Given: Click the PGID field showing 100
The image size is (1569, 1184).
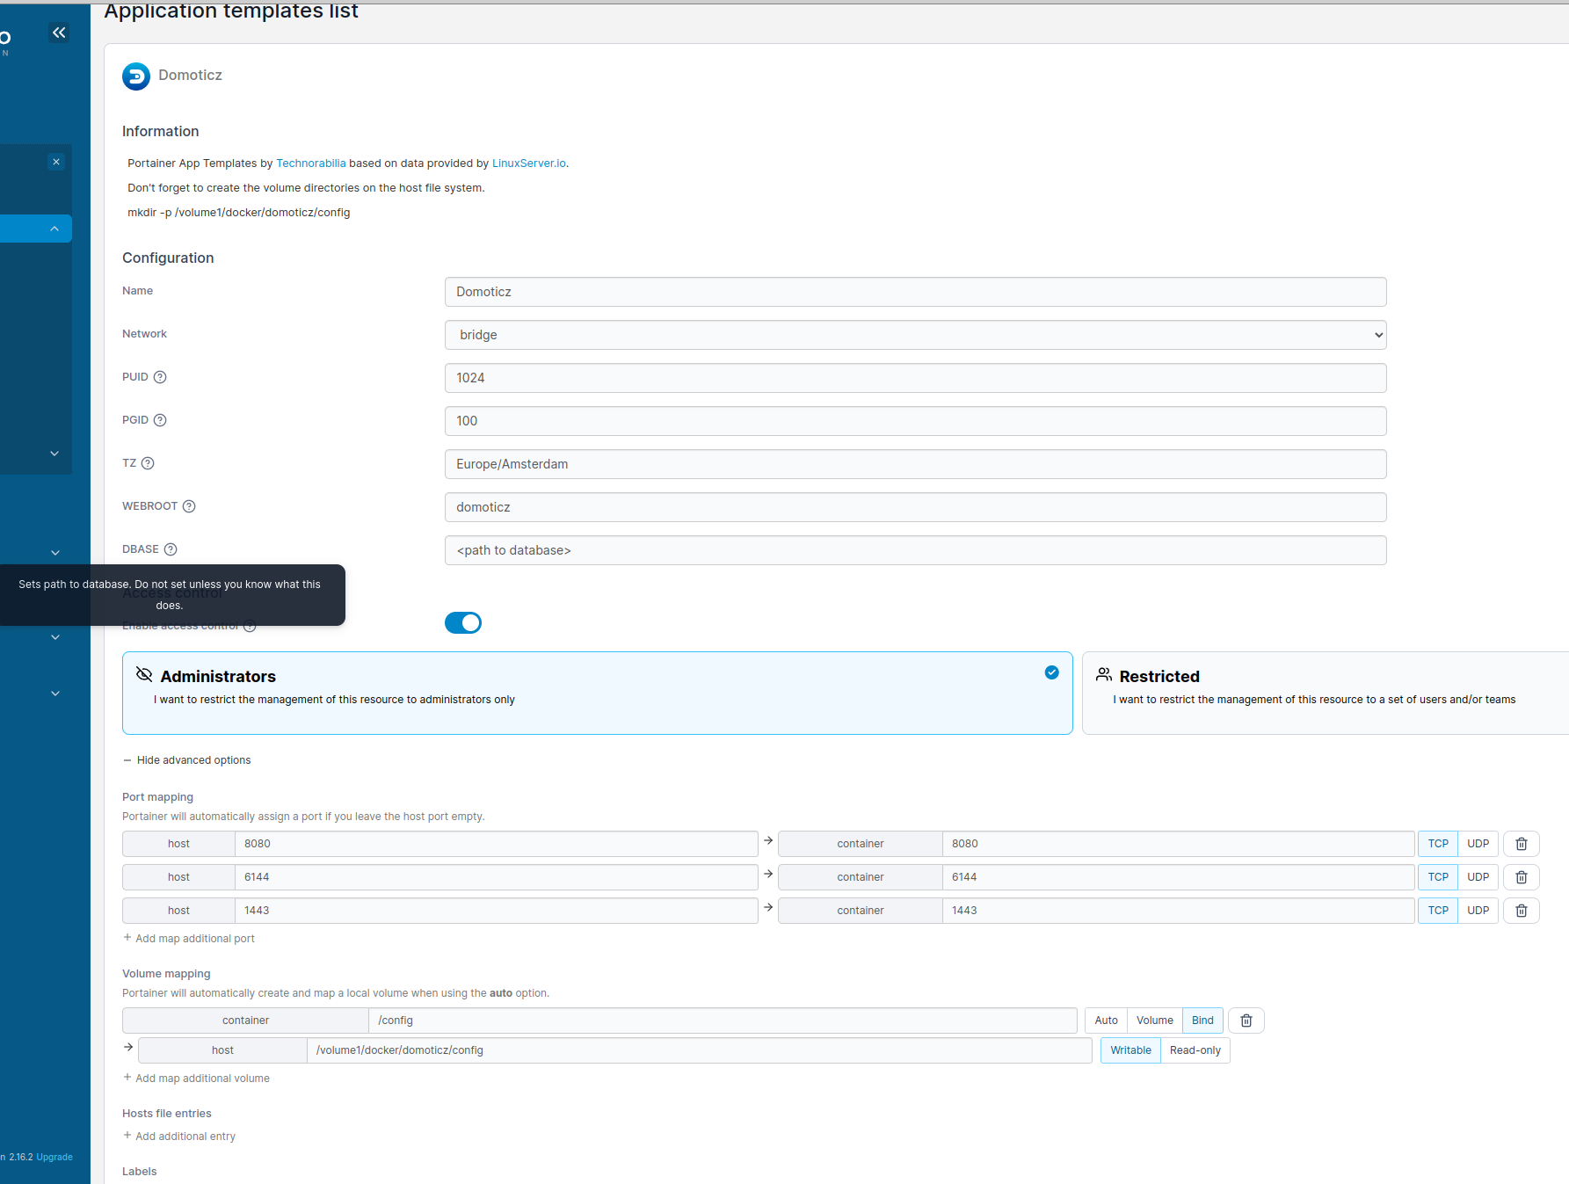Looking at the screenshot, I should click(916, 421).
